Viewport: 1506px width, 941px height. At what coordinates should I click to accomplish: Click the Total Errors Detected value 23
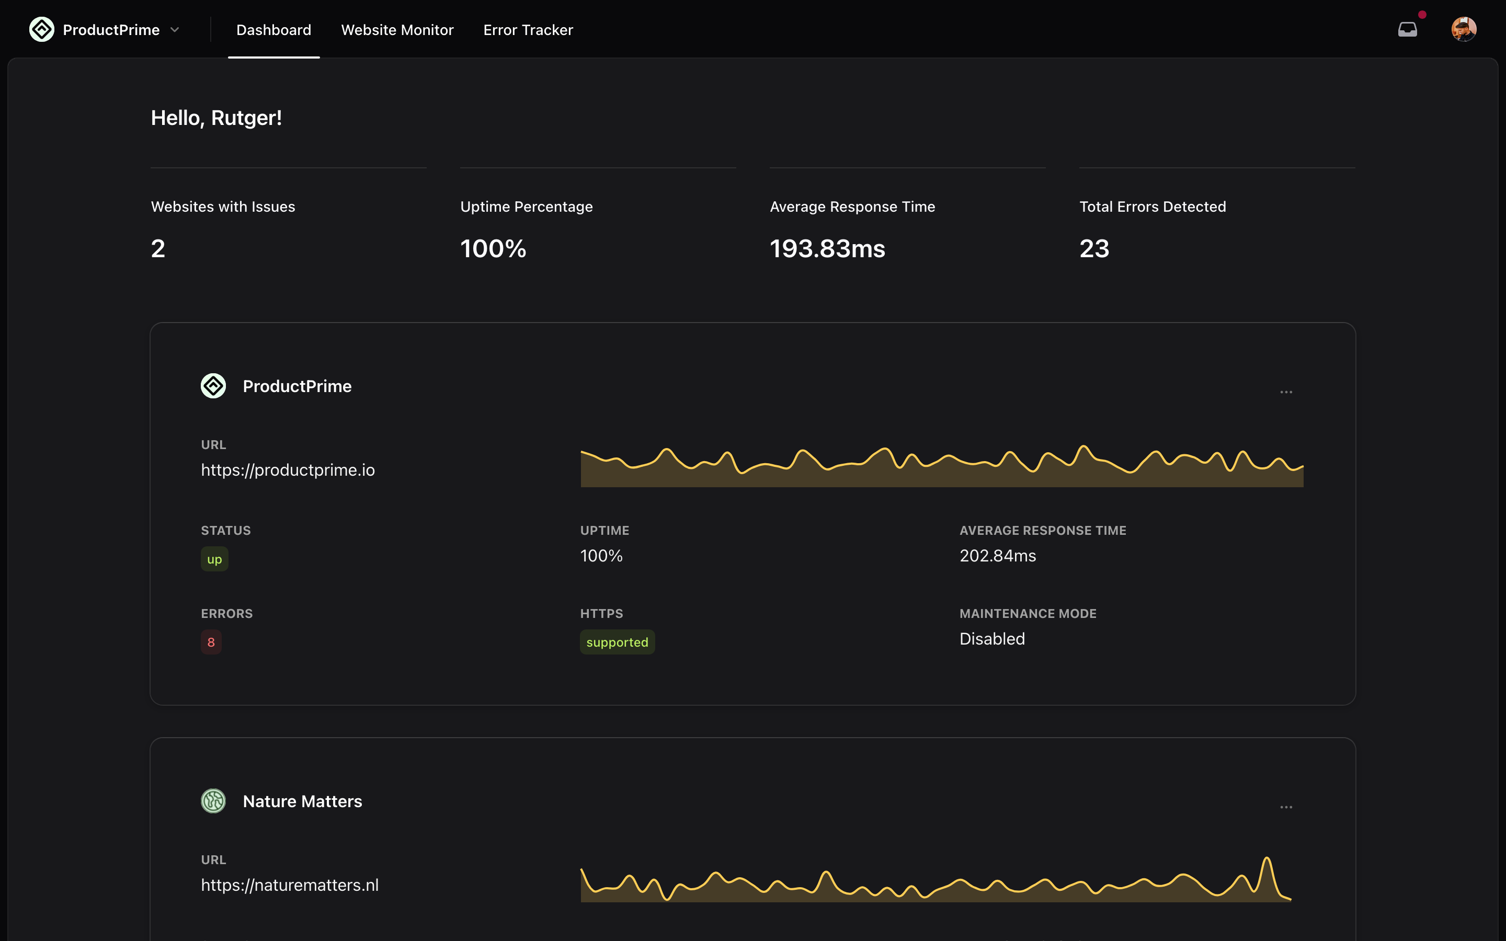pos(1094,249)
